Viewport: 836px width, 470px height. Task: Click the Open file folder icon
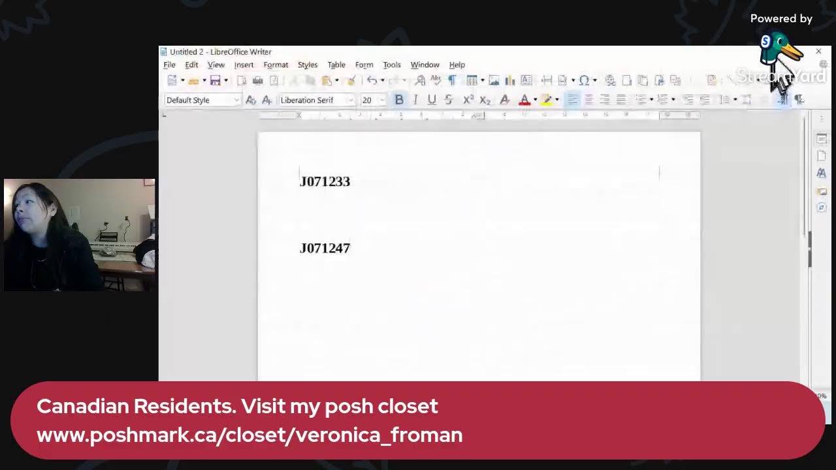[193, 80]
